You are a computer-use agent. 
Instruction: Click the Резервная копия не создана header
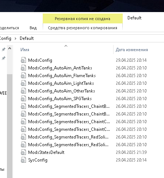pyautogui.click(x=83, y=19)
